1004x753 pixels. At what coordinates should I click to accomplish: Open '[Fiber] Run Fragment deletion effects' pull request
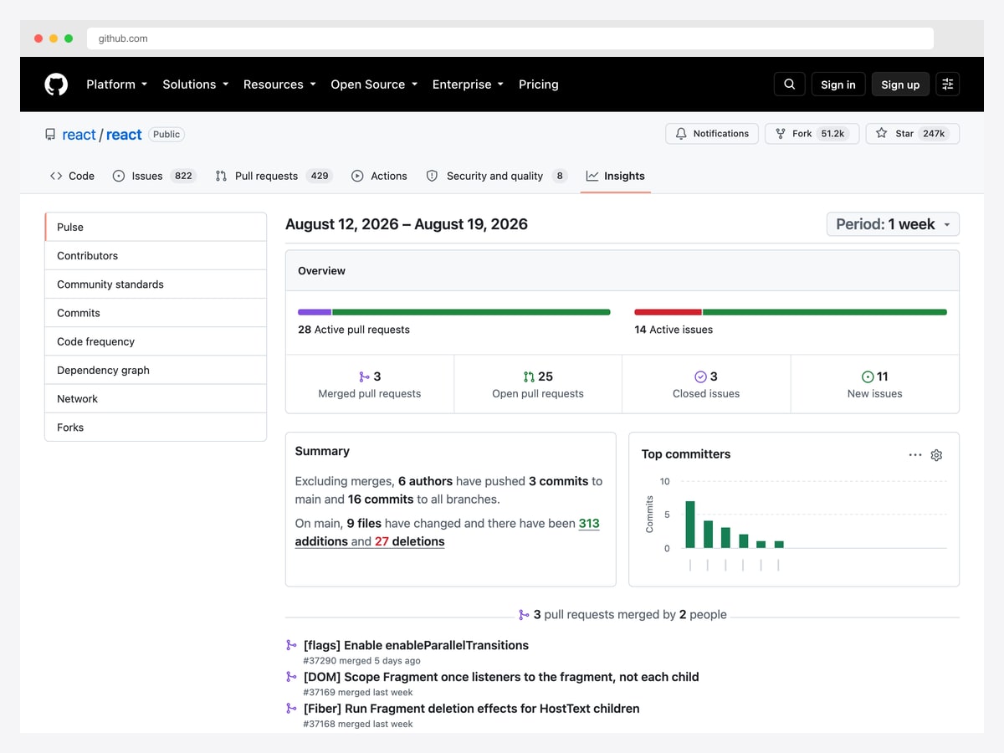pos(471,709)
